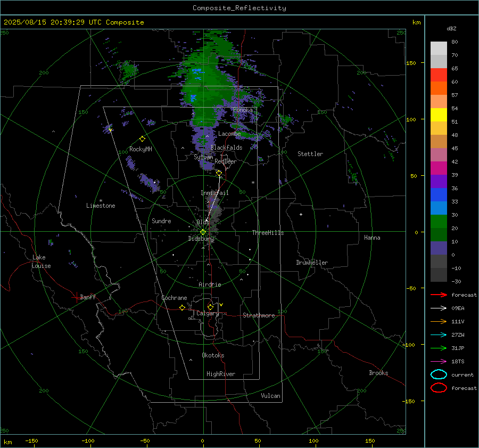Click the Lacombe city label
Viewport: 479px width, 448px height.
click(229, 134)
